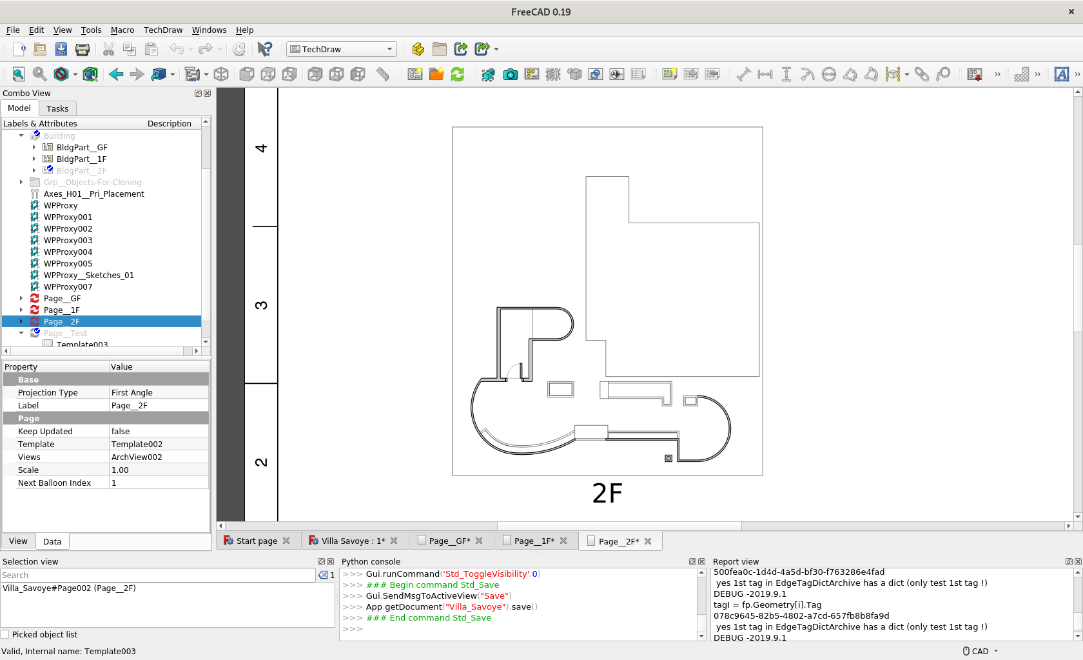Select Axes_H01__Pri_Placement in the tree
Screen dimensions: 1083x660
pyautogui.click(x=94, y=194)
